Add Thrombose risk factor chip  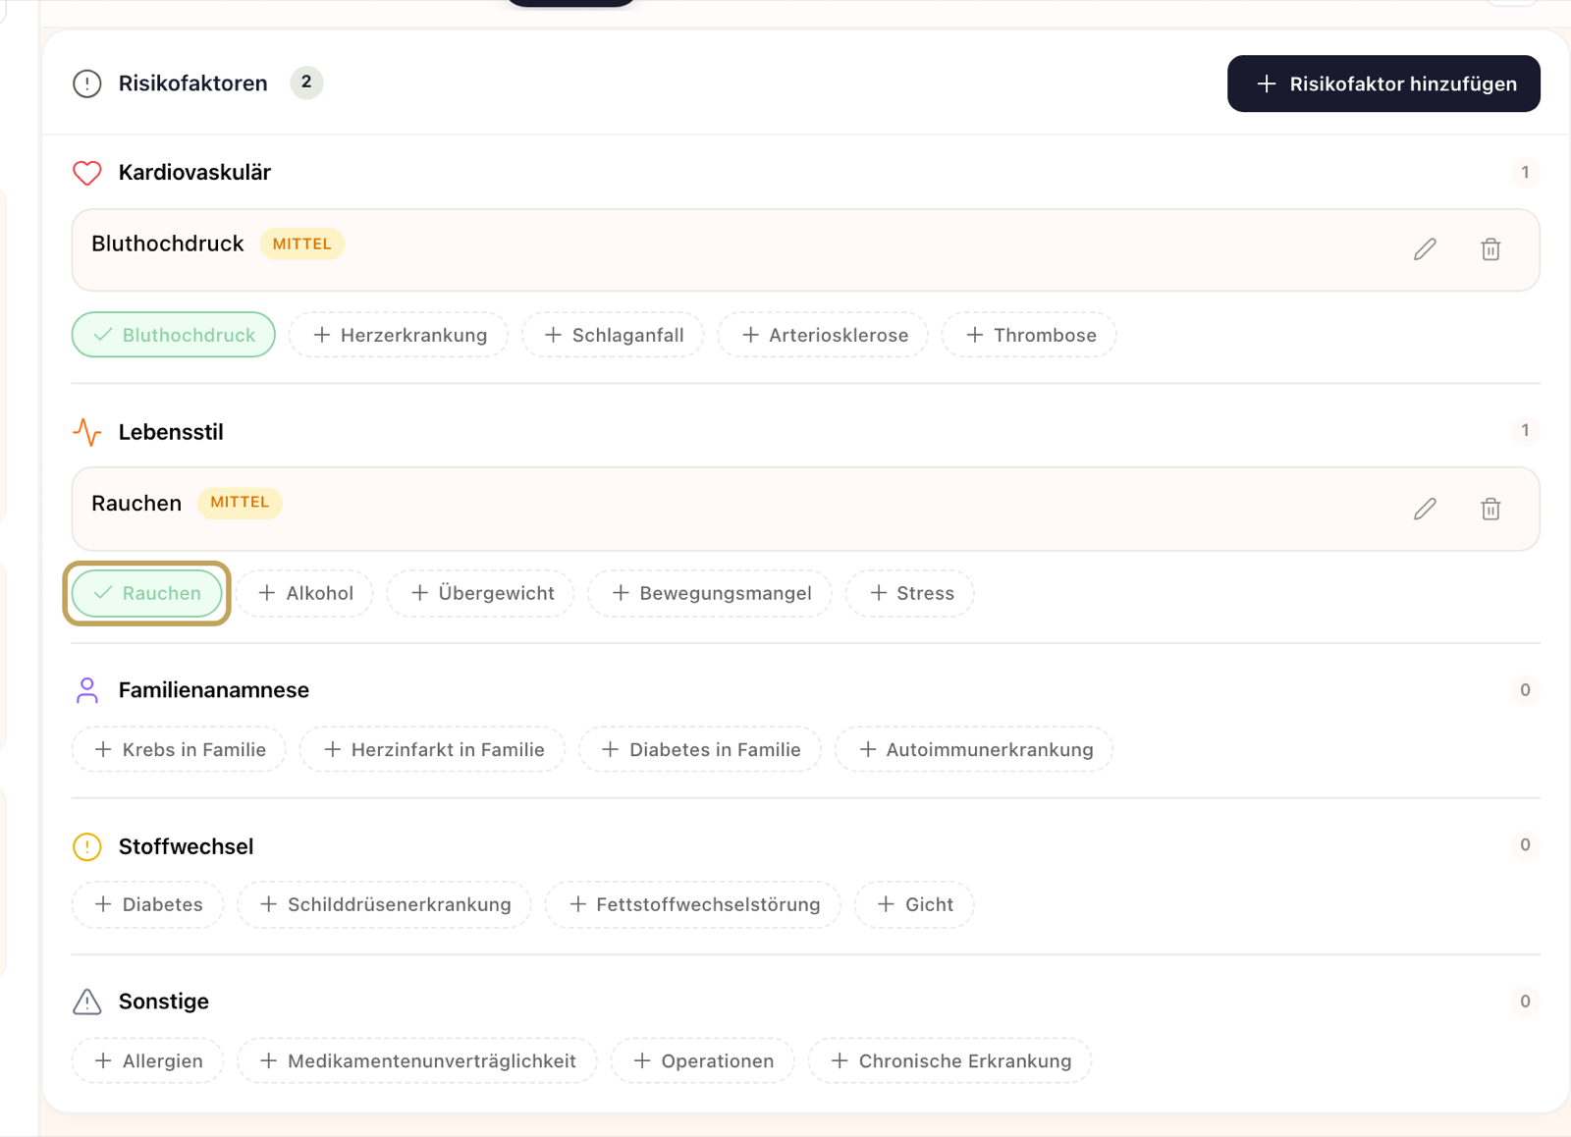pyautogui.click(x=1029, y=335)
